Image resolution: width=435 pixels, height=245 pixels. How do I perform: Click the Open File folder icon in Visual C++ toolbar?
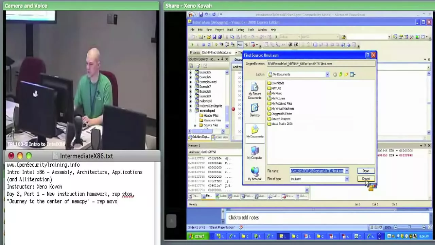click(209, 37)
